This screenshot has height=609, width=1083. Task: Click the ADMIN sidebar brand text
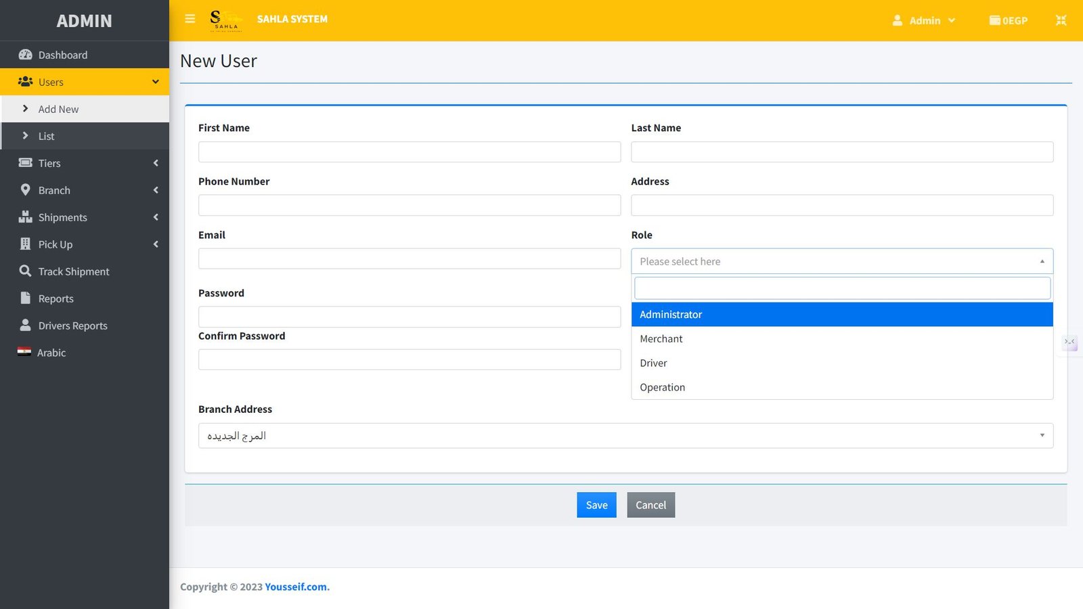click(85, 21)
